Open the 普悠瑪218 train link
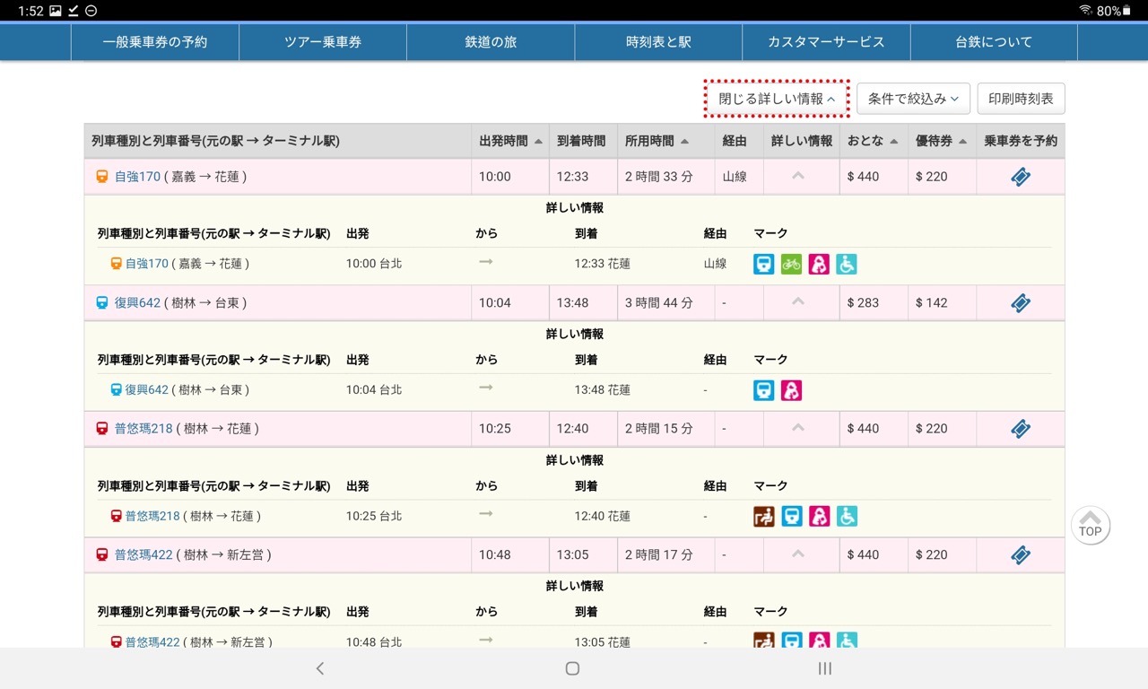This screenshot has width=1148, height=689. click(x=143, y=429)
